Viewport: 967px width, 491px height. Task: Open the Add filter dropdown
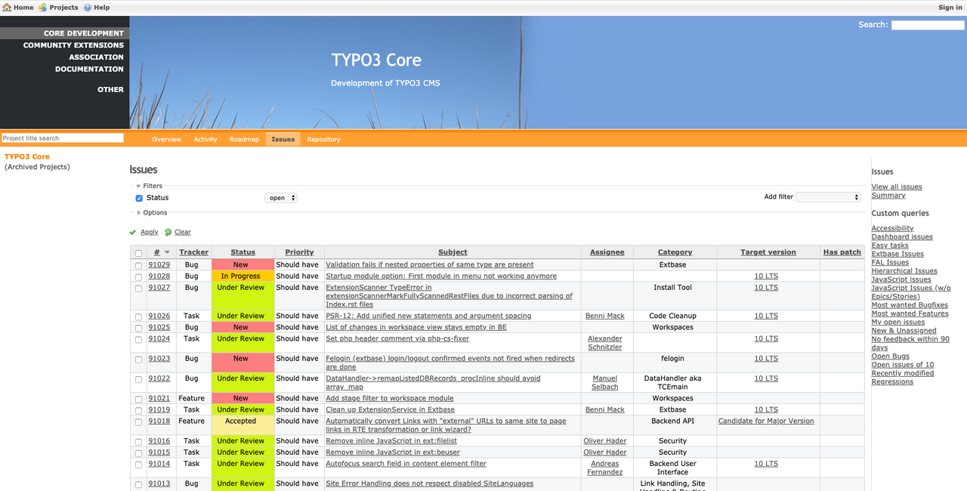click(x=828, y=197)
